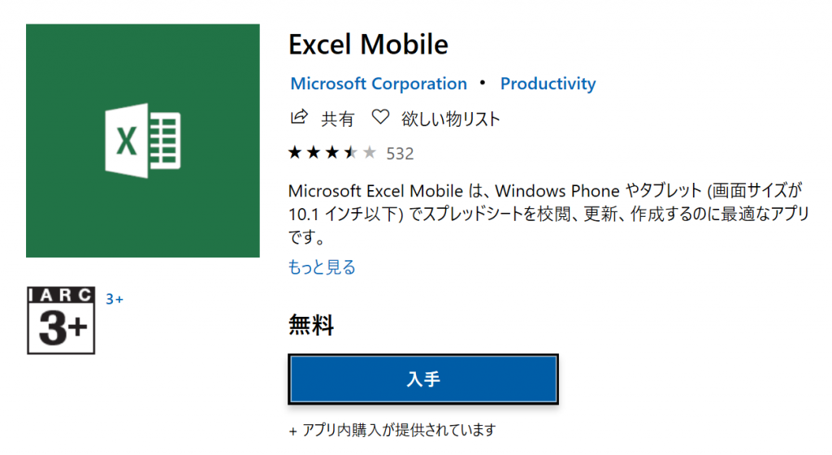This screenshot has width=832, height=455.
Task: Click the wishlist heart icon
Action: click(380, 117)
